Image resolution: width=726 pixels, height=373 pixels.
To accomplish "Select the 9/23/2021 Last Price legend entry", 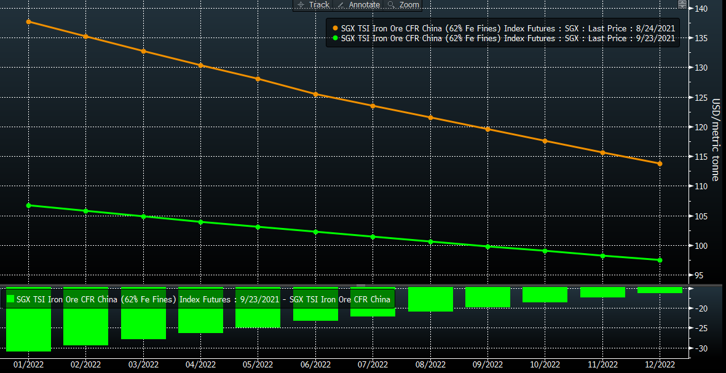I will click(507, 38).
